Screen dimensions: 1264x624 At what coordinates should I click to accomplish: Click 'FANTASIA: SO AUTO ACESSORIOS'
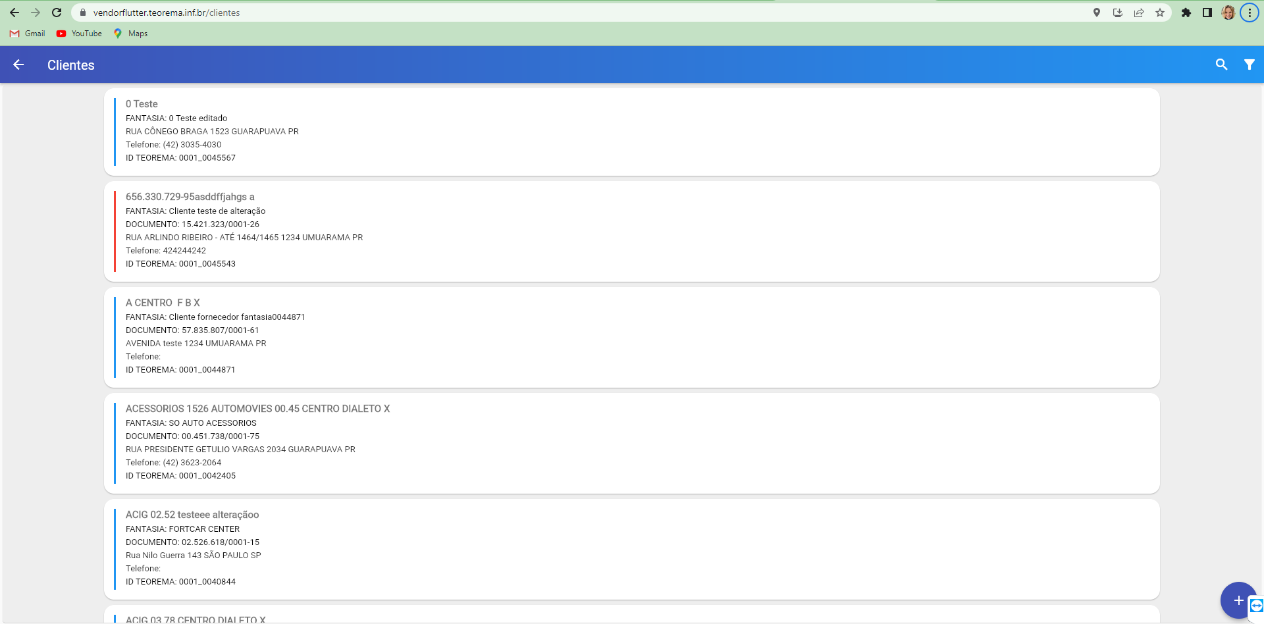pos(191,423)
